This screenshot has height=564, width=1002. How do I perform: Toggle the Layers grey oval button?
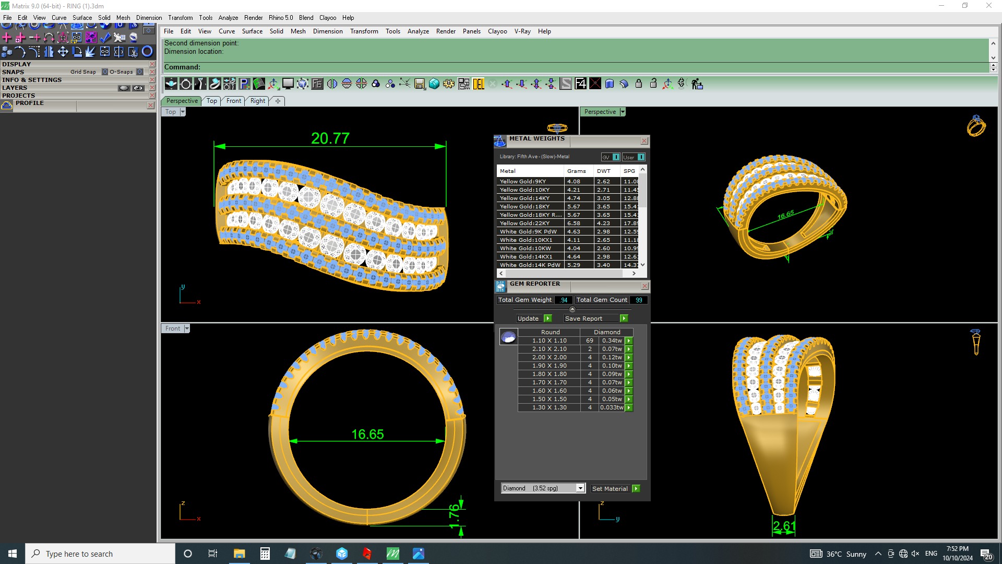[x=124, y=88]
